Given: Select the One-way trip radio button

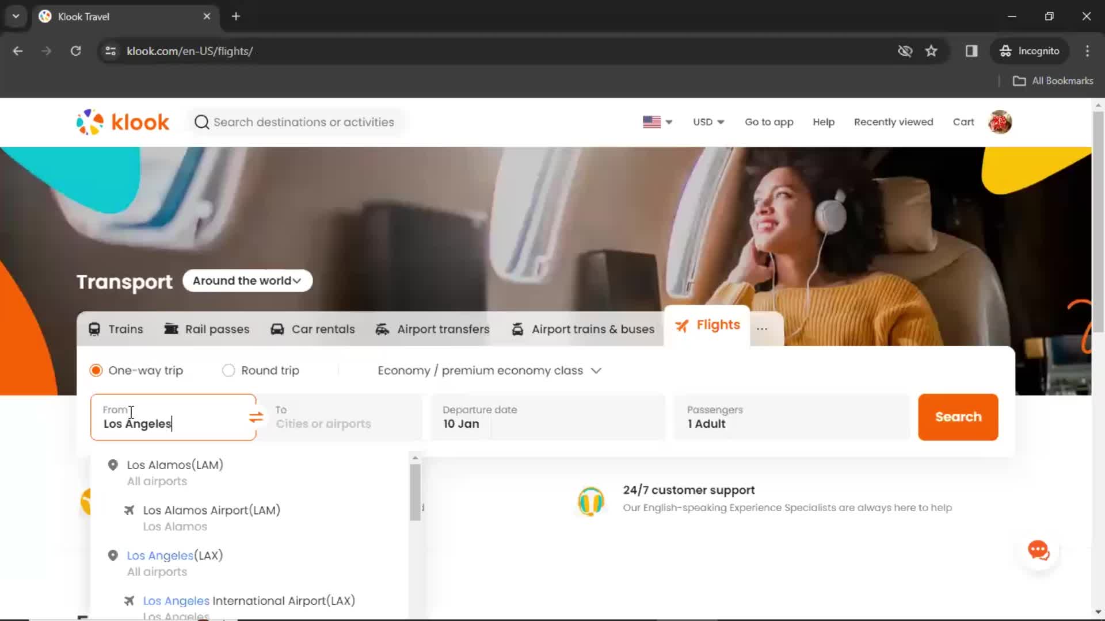Looking at the screenshot, I should coord(96,370).
